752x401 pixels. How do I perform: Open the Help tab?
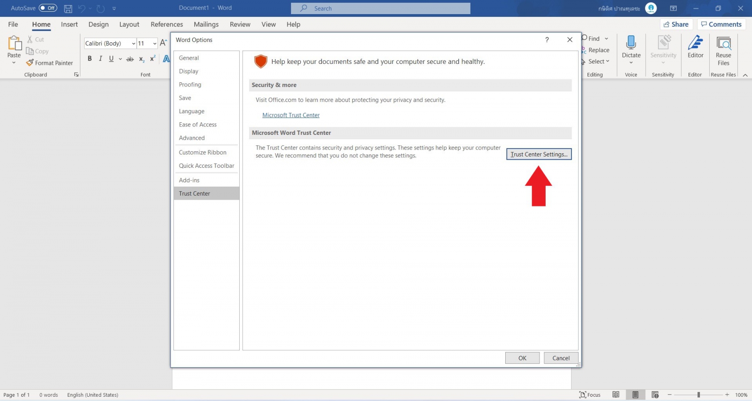pos(293,24)
